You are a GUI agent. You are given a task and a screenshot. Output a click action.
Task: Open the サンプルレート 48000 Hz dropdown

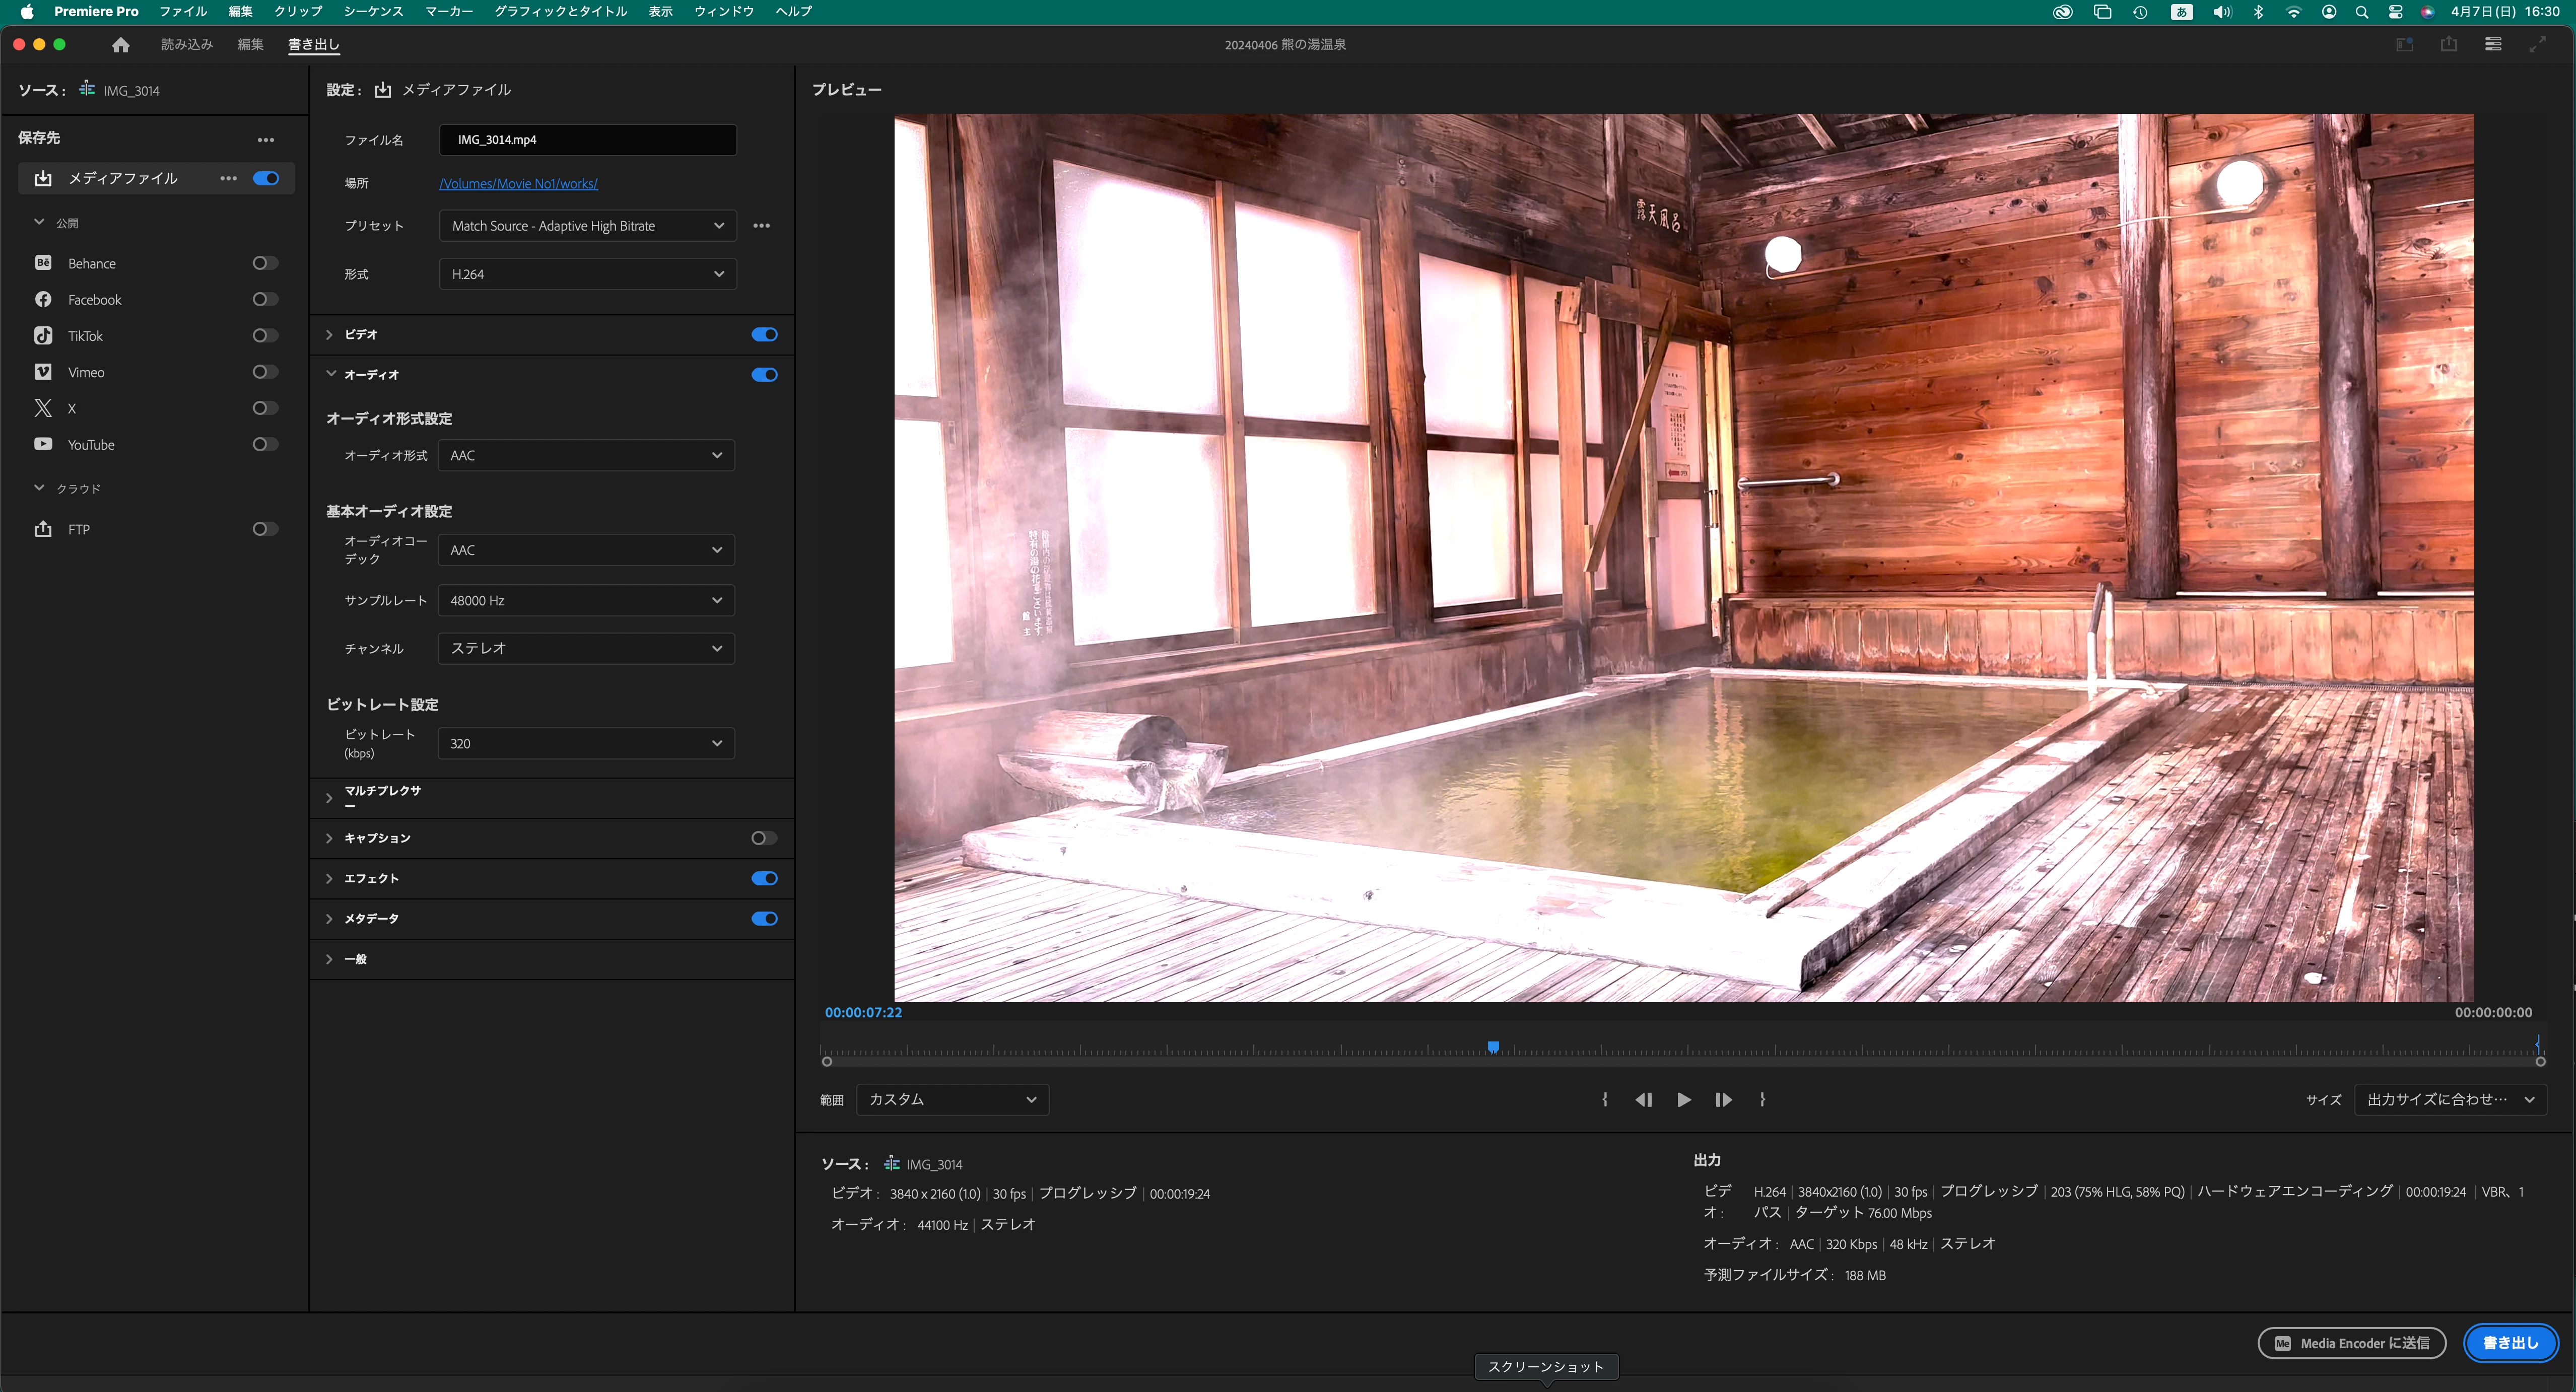pos(586,600)
